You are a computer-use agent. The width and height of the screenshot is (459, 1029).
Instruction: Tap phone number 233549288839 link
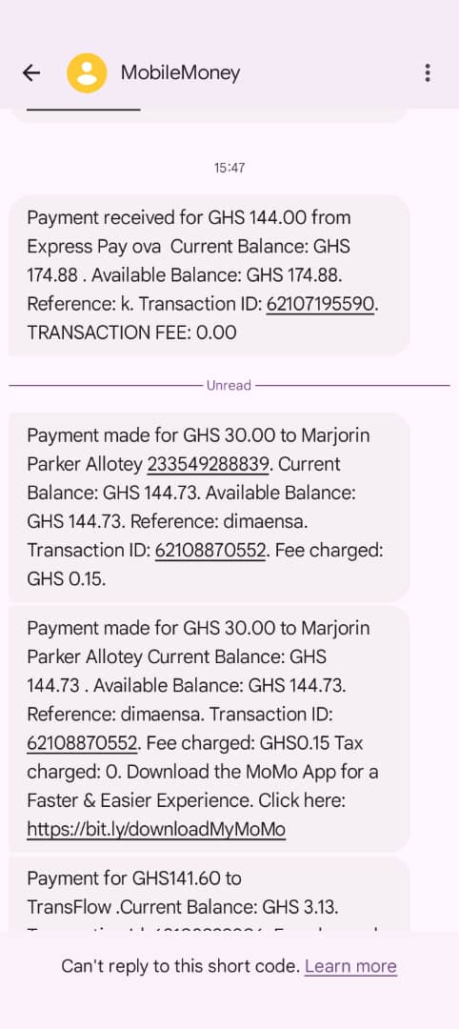click(208, 465)
